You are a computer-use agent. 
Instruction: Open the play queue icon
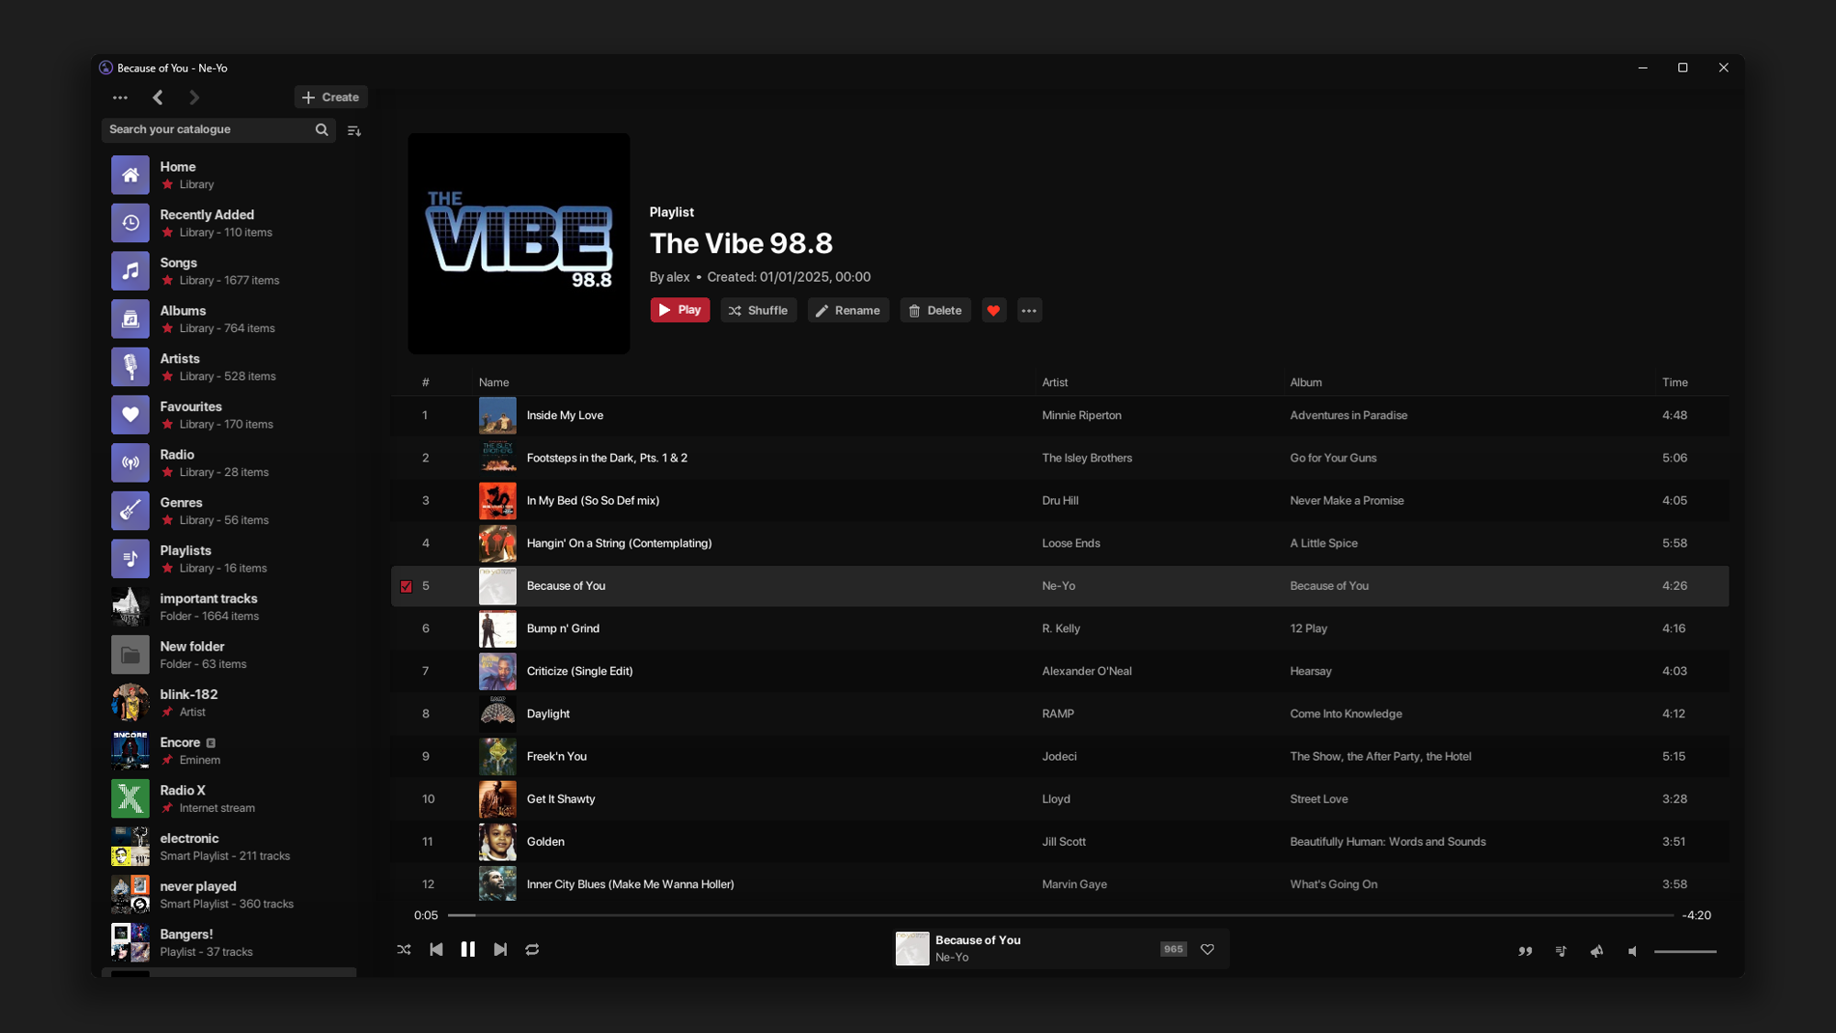tap(1561, 951)
